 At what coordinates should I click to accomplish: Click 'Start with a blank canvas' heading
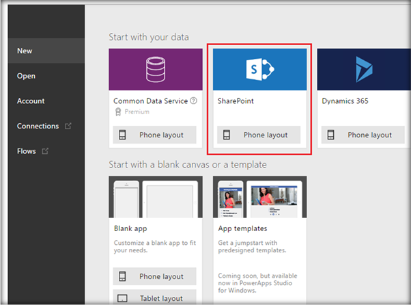coord(188,165)
